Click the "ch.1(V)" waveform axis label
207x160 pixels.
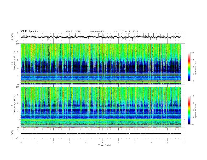point(13,37)
